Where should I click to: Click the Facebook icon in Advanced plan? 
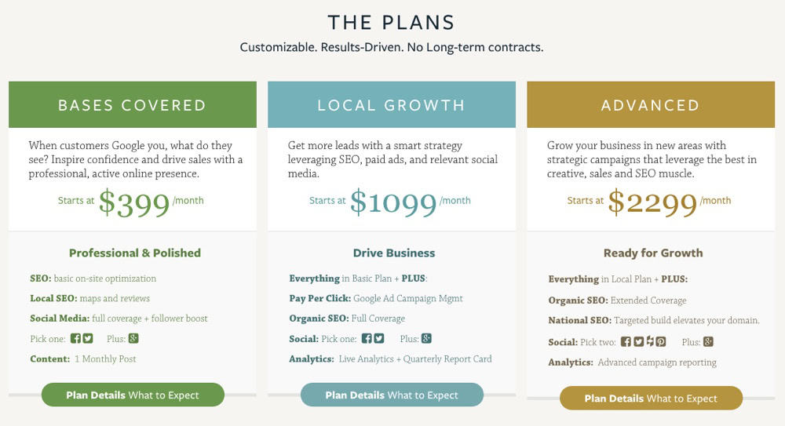pyautogui.click(x=626, y=341)
